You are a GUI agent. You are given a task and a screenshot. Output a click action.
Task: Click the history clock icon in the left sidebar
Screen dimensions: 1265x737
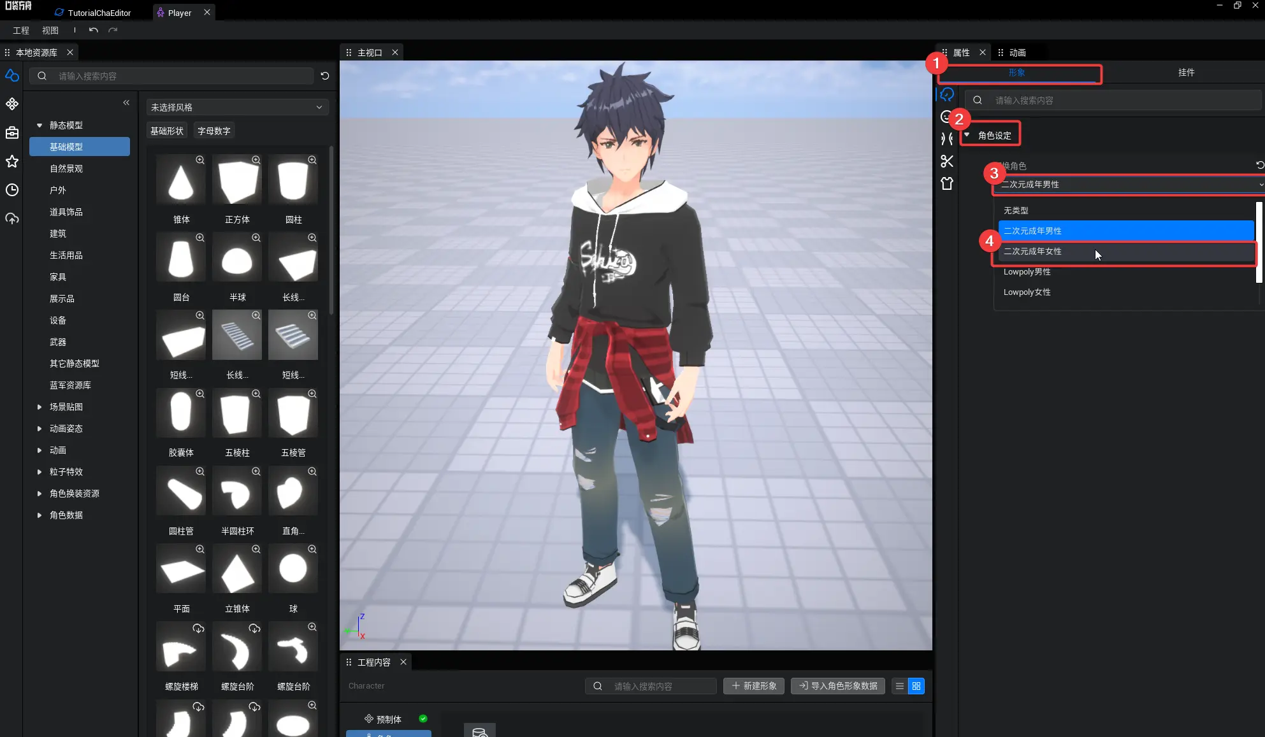tap(12, 190)
